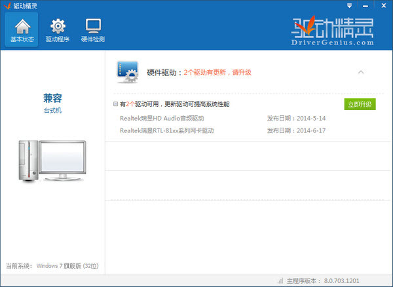Open the title bar dropdown menu icon

point(349,5)
